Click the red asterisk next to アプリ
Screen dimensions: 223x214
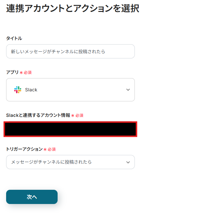[x=21, y=73]
